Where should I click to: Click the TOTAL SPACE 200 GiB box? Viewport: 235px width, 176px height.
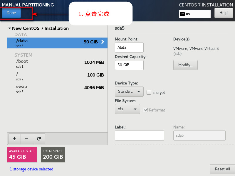coord(53,155)
